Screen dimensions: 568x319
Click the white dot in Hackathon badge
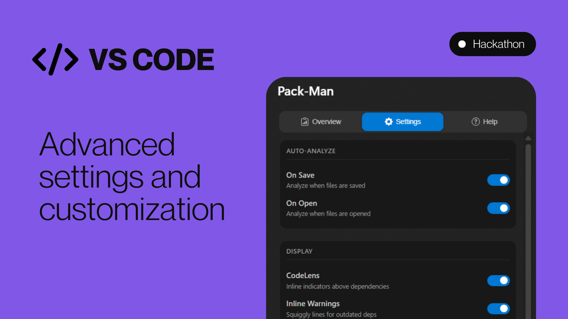(x=462, y=44)
